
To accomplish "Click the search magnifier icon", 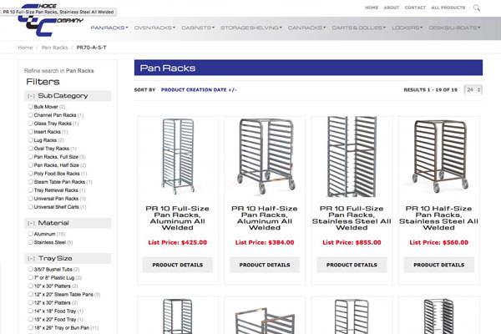I will [477, 8].
